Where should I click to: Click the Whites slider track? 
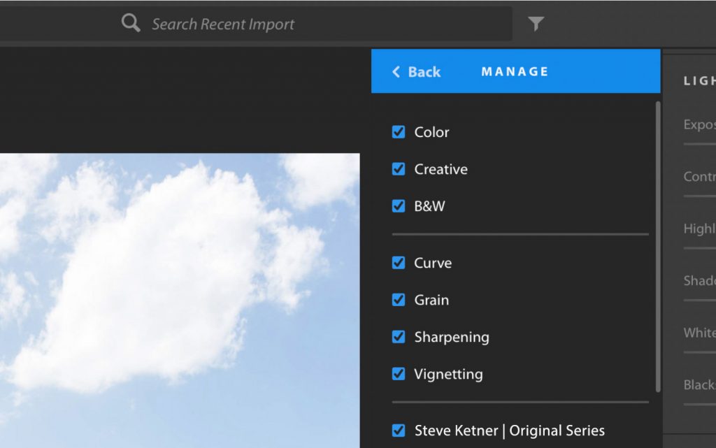tap(699, 352)
